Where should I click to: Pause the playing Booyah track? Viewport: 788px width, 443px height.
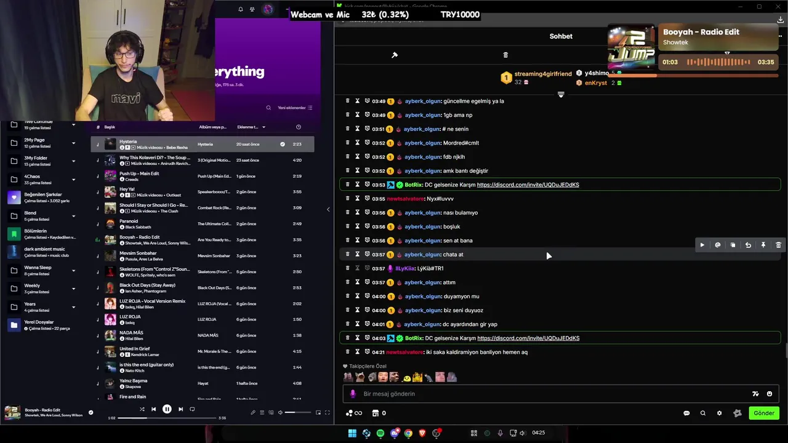tap(167, 409)
